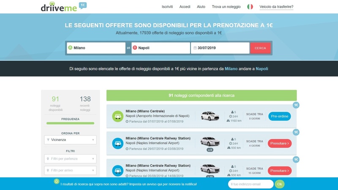Click 1€ badge on Milano Centrale offer
The height and width of the screenshot is (190, 338).
point(296,105)
